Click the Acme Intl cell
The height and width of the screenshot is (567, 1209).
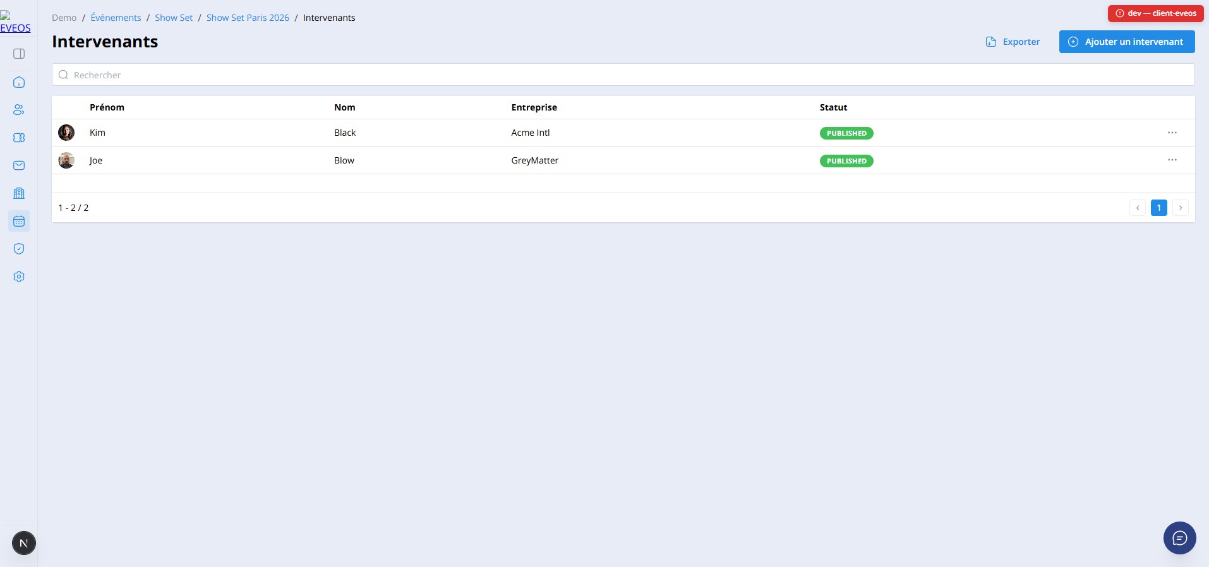(531, 133)
